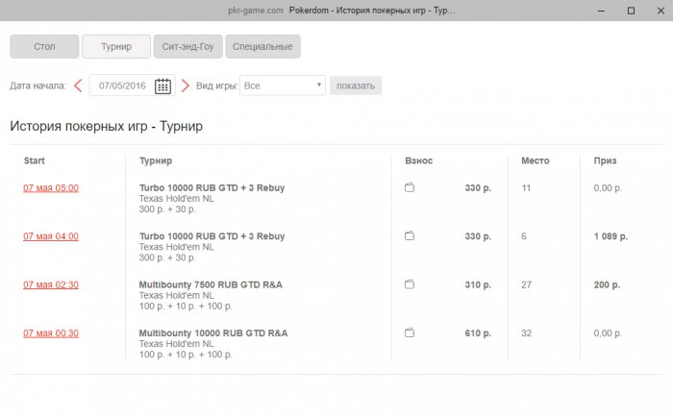Viewport: 673px width, 418px height.
Task: Open the Сит-энд-Гоу tab
Action: click(x=187, y=46)
